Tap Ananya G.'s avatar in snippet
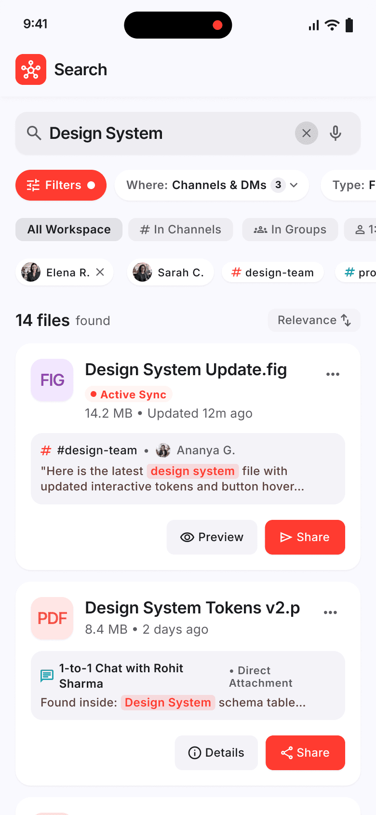The width and height of the screenshot is (376, 815). (x=163, y=450)
